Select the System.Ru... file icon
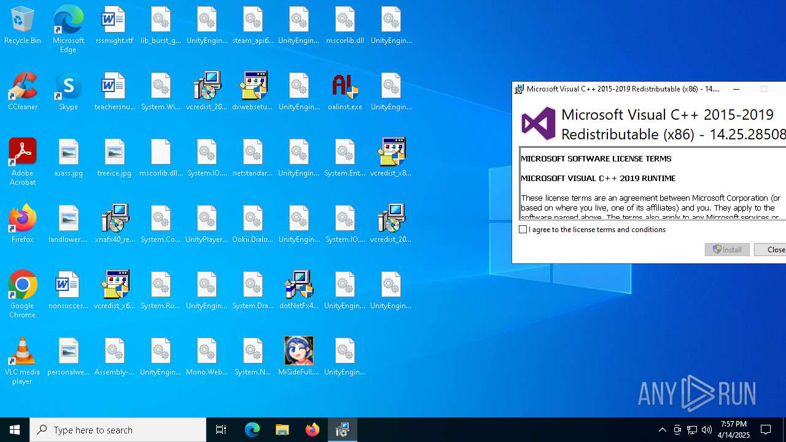 [160, 291]
